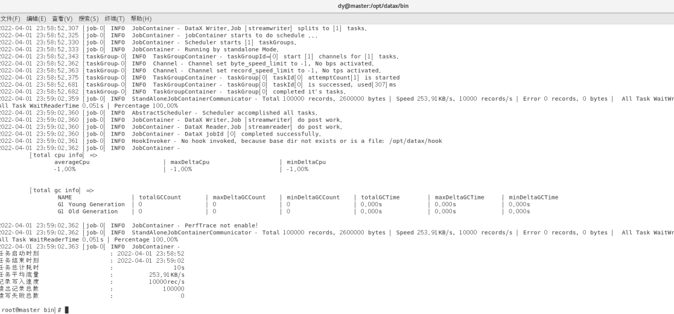Click the NAME header in gc table
The width and height of the screenshot is (674, 314).
(65, 197)
